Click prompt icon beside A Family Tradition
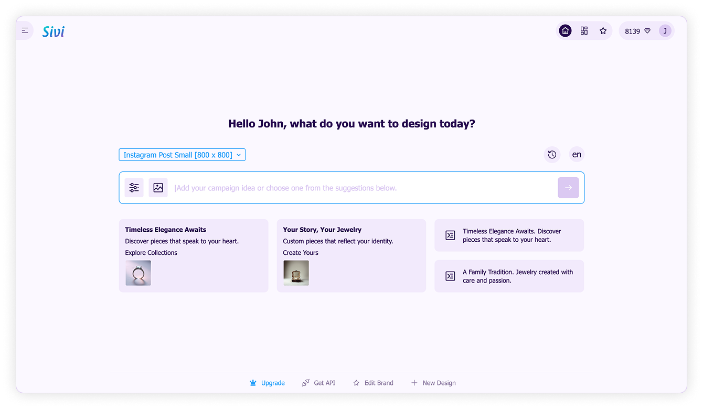This screenshot has width=703, height=409. (450, 276)
